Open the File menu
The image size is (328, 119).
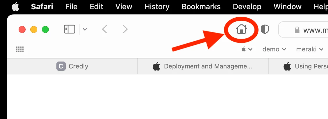pyautogui.click(x=72, y=7)
